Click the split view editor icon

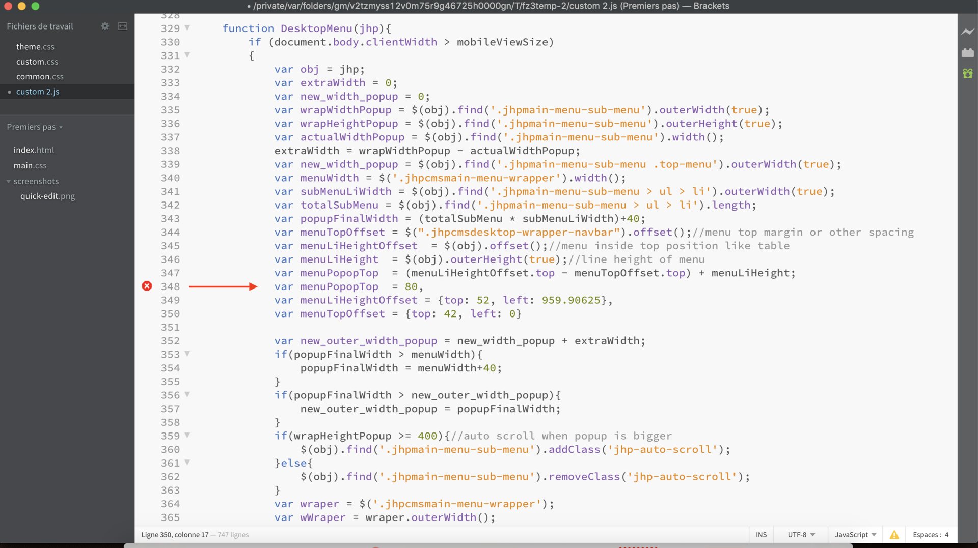(x=123, y=26)
